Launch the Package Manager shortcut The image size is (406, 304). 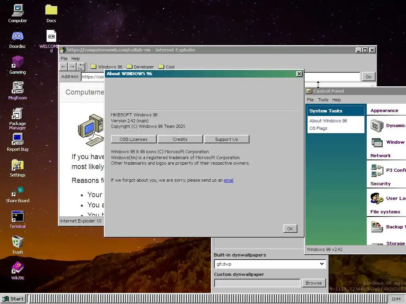pos(17,119)
